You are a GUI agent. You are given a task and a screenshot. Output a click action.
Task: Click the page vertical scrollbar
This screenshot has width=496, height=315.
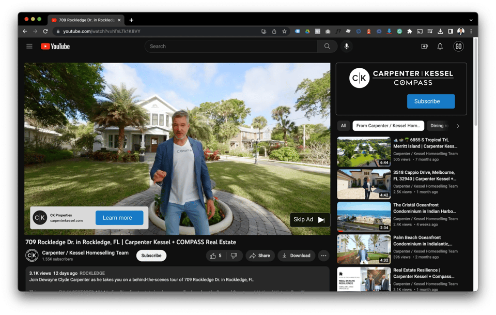475,82
